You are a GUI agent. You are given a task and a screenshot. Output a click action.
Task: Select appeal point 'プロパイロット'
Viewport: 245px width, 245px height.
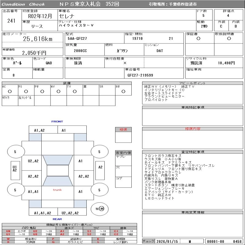[x=156, y=100]
